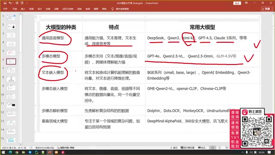
Task: Open Ribbon Display Options icon
Action: [x=246, y=3]
